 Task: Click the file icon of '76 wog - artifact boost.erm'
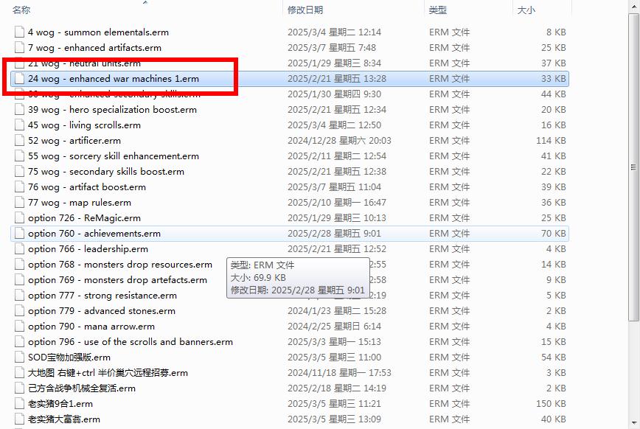19,187
